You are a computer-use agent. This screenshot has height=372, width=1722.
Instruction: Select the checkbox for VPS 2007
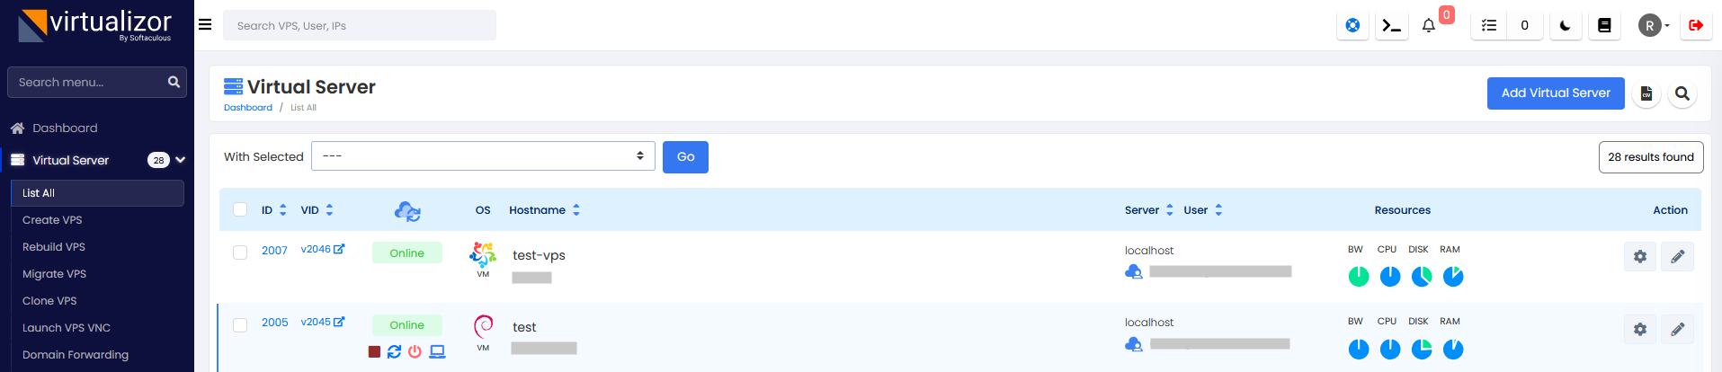[240, 252]
